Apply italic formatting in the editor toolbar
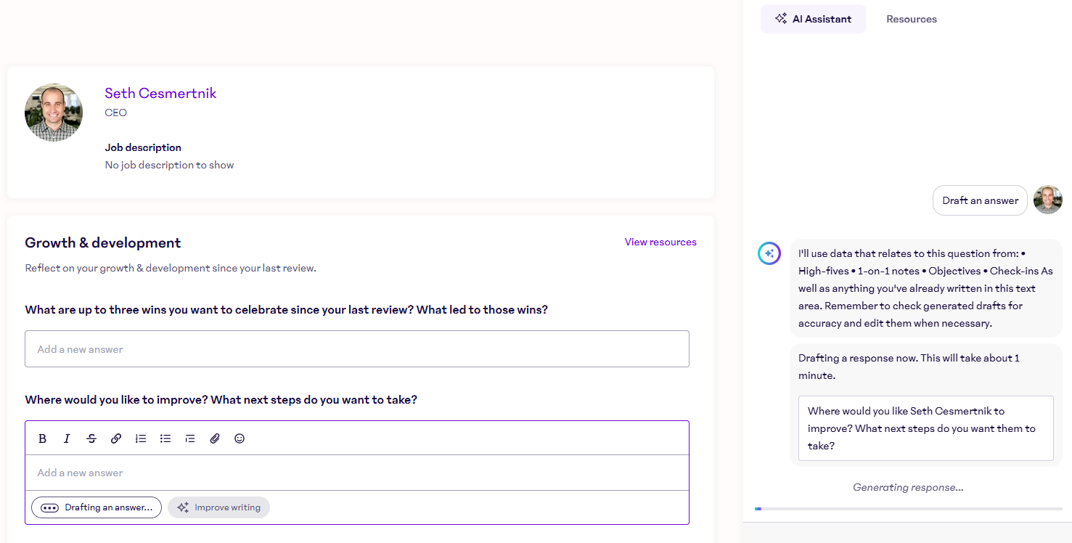The width and height of the screenshot is (1072, 543). tap(67, 438)
